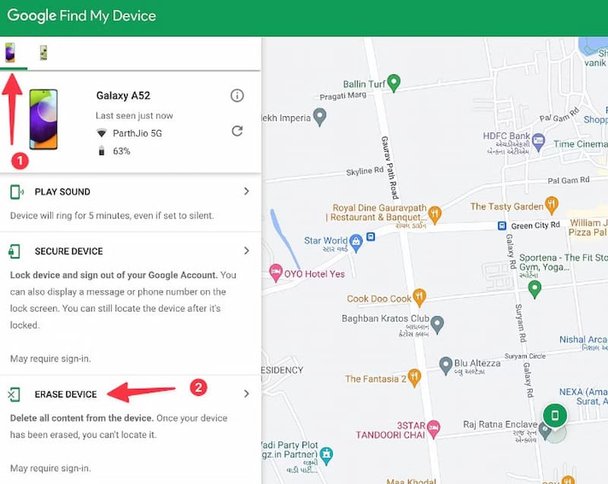Click the Party Plot map pin
Screen dimensions: 608x484
click(327, 455)
